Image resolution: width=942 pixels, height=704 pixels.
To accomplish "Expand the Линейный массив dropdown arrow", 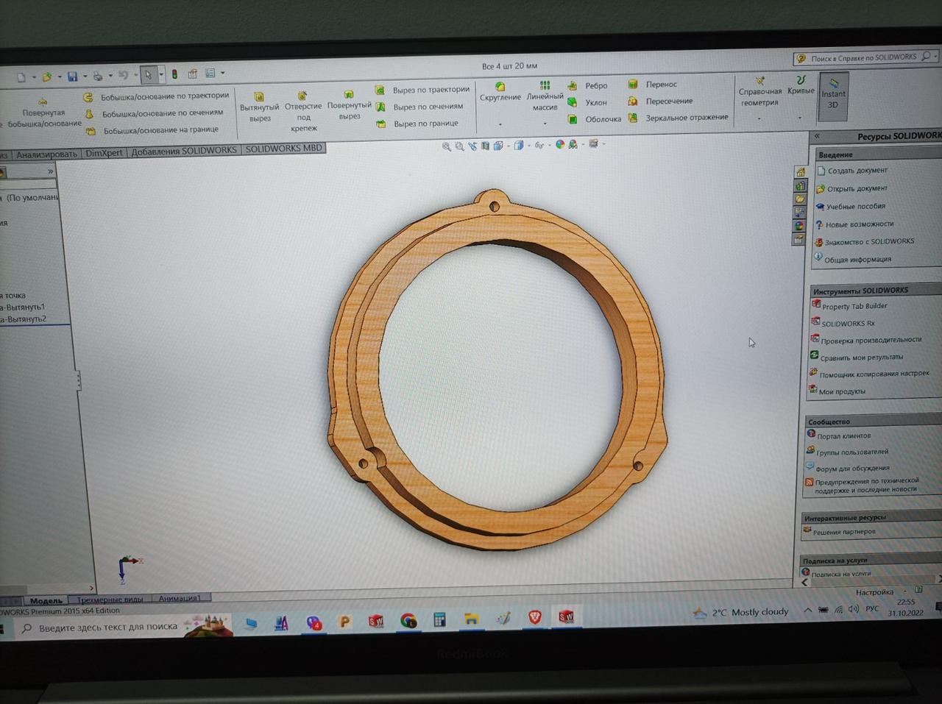I will click(545, 124).
